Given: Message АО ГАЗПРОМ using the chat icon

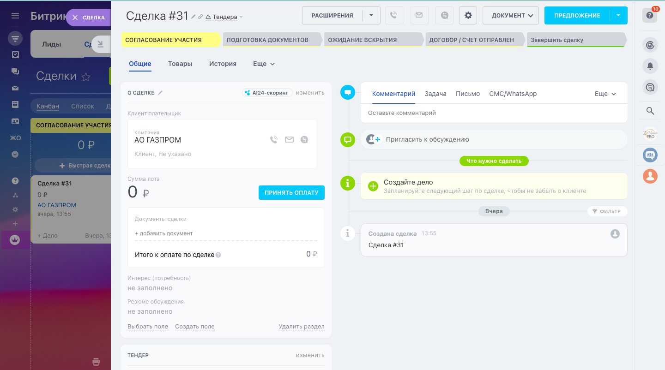Looking at the screenshot, I should (x=304, y=139).
